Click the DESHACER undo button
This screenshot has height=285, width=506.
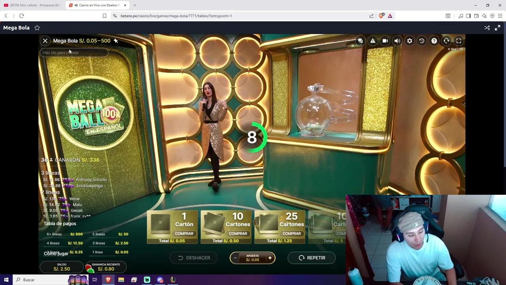pos(193,258)
